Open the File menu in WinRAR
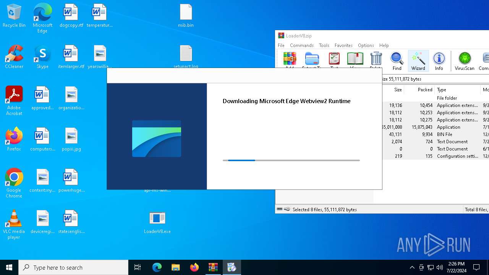The height and width of the screenshot is (275, 489). click(x=281, y=45)
